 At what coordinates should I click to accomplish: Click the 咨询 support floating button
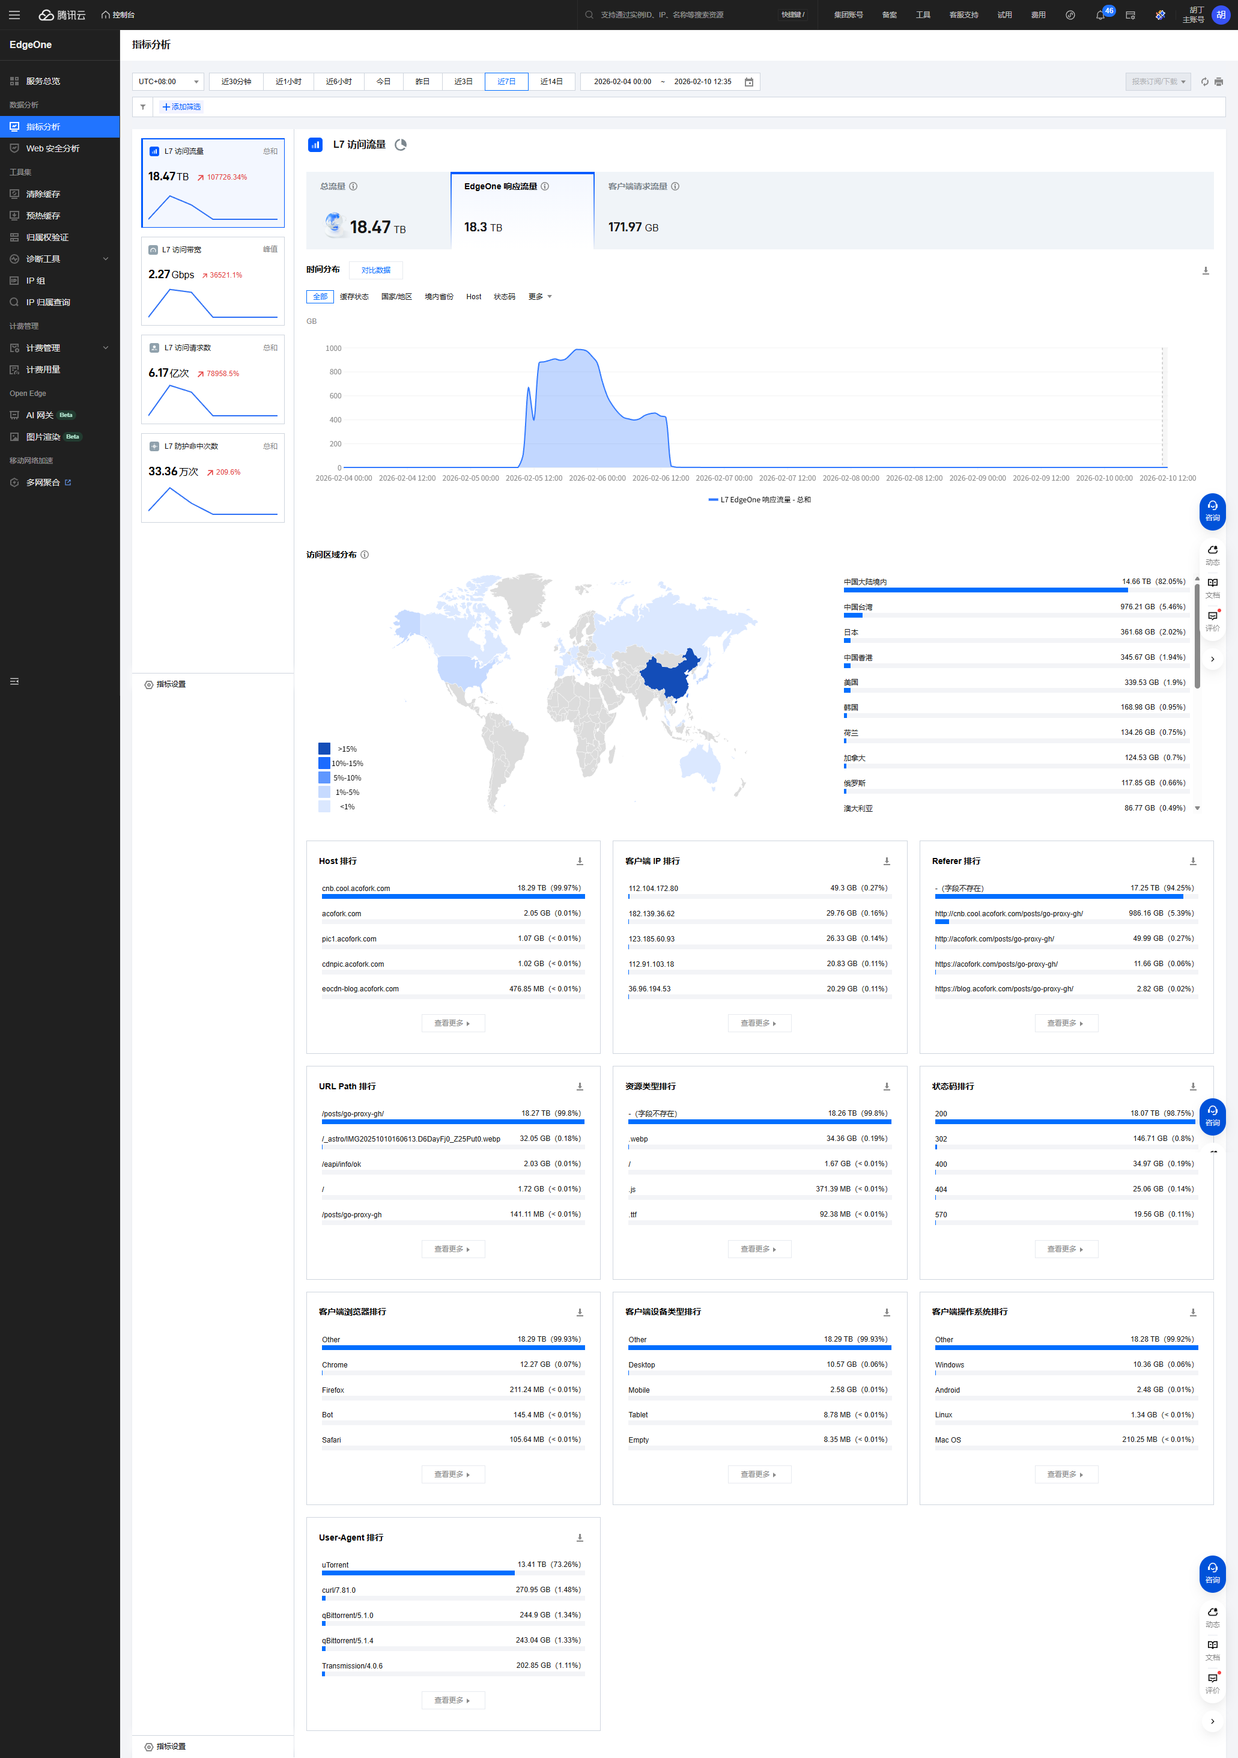[1212, 511]
